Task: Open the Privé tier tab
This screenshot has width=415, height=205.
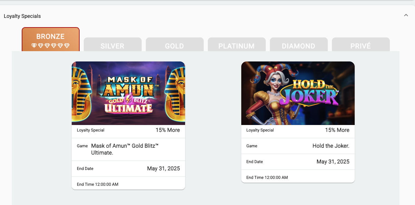Action: 361,45
